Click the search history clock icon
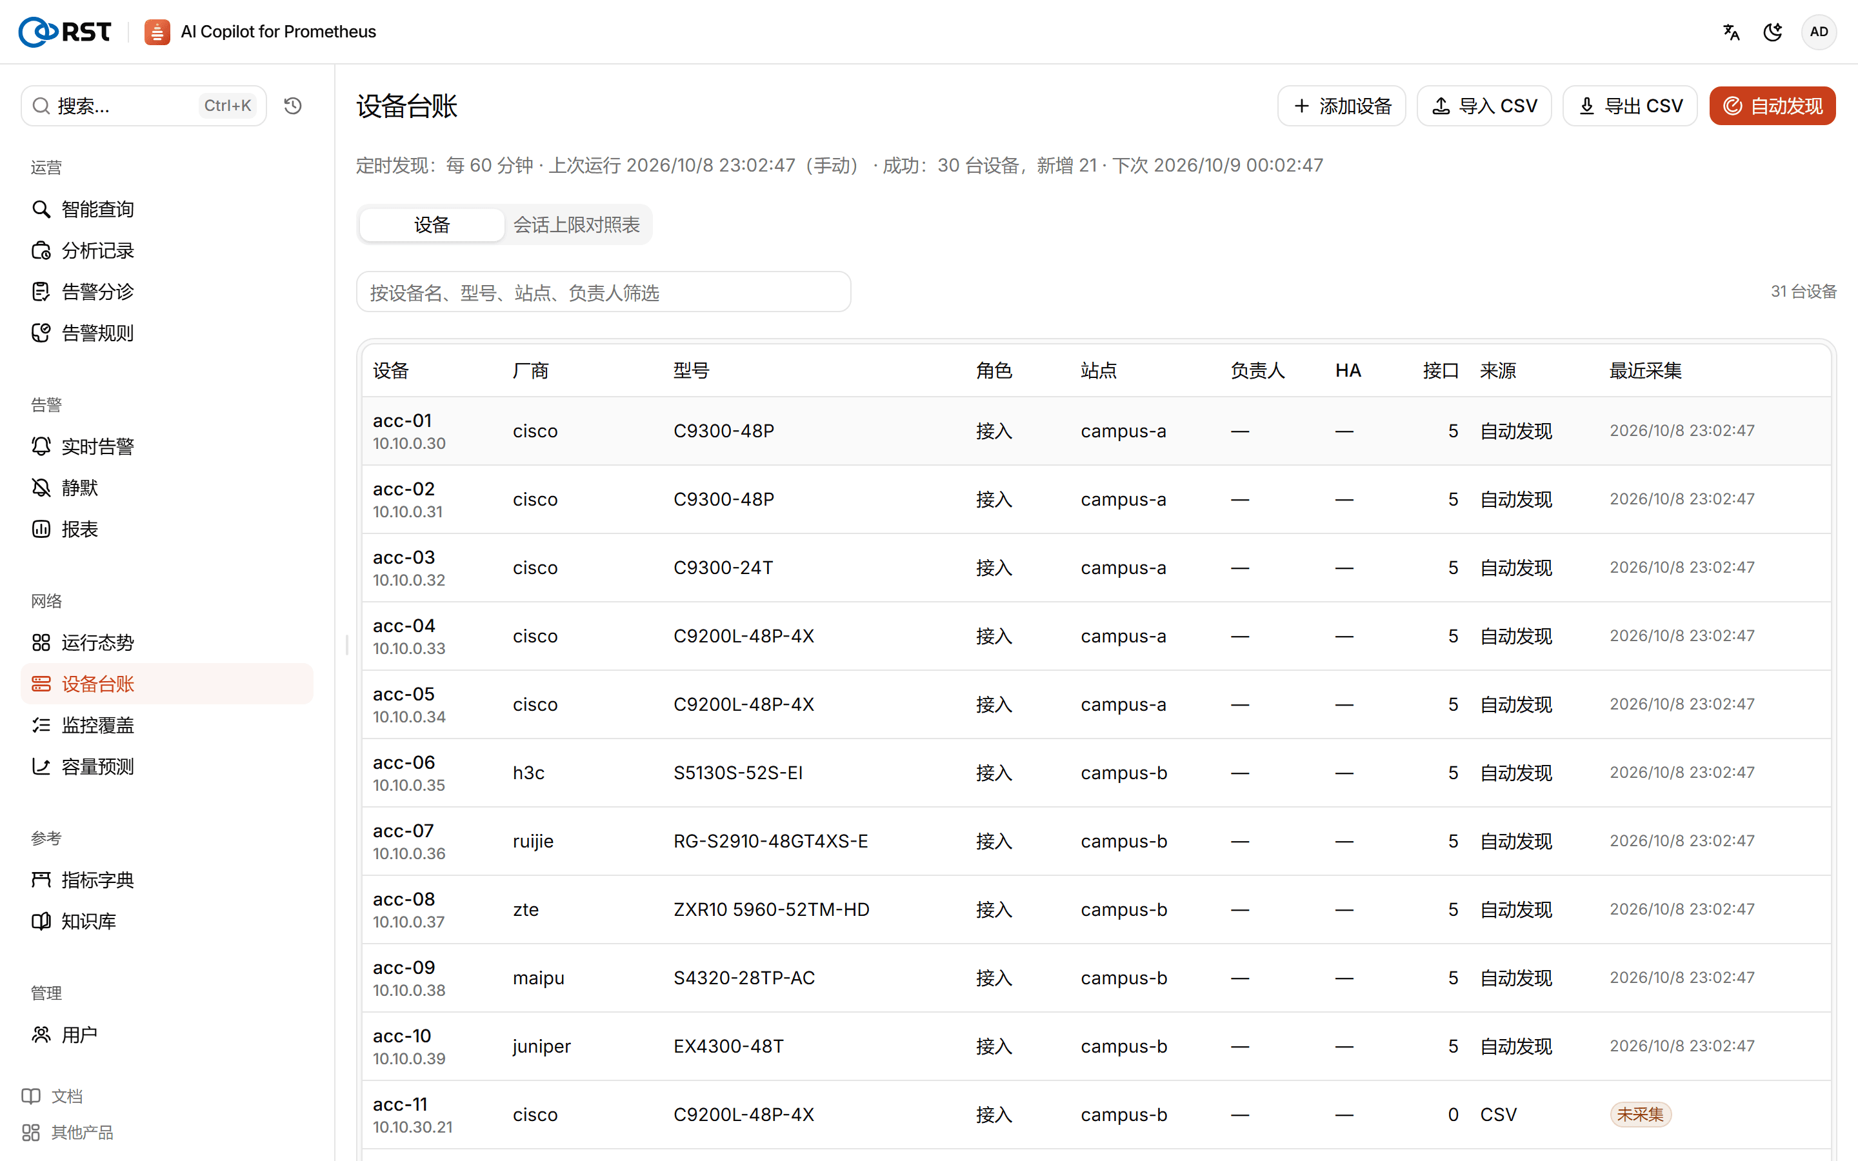The width and height of the screenshot is (1858, 1161). point(292,106)
